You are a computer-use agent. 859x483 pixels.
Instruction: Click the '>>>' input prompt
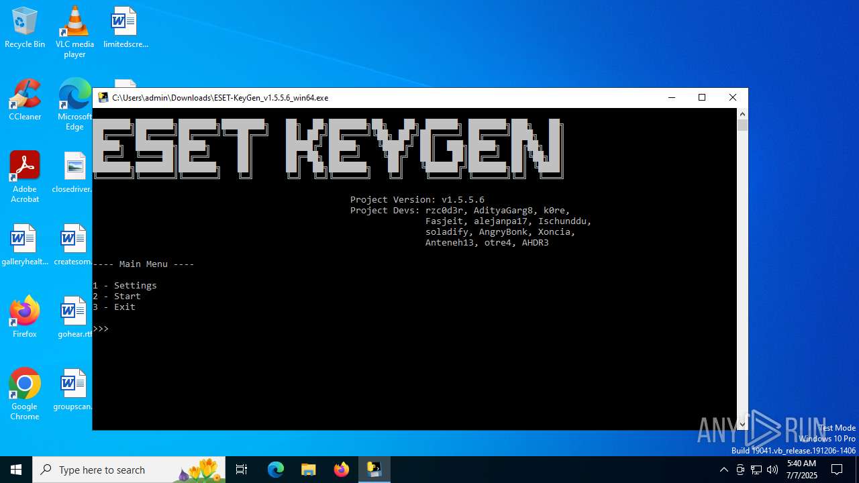pyautogui.click(x=101, y=328)
